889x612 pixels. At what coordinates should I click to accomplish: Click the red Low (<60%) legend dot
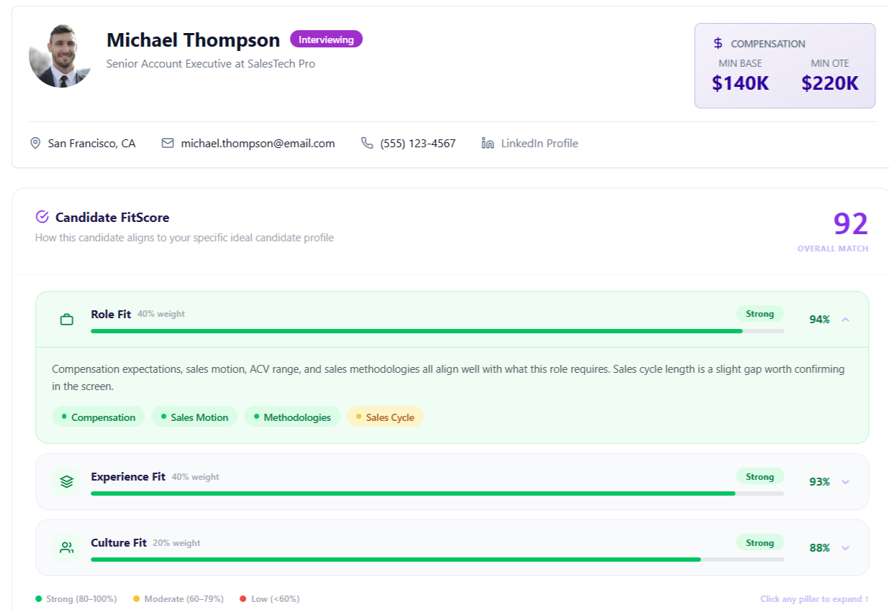[x=243, y=598]
